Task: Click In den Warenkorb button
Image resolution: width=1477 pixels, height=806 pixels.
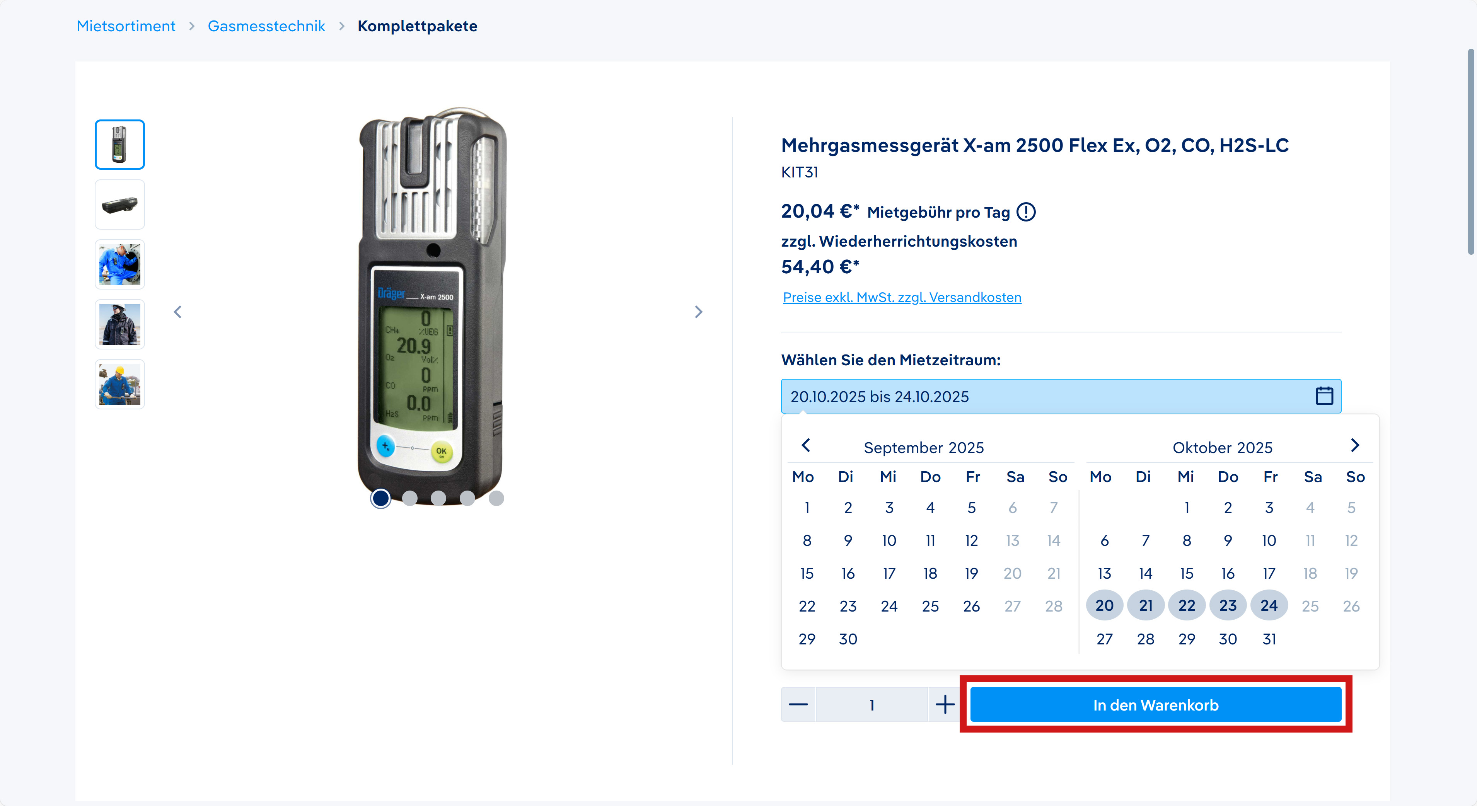Action: (1155, 705)
